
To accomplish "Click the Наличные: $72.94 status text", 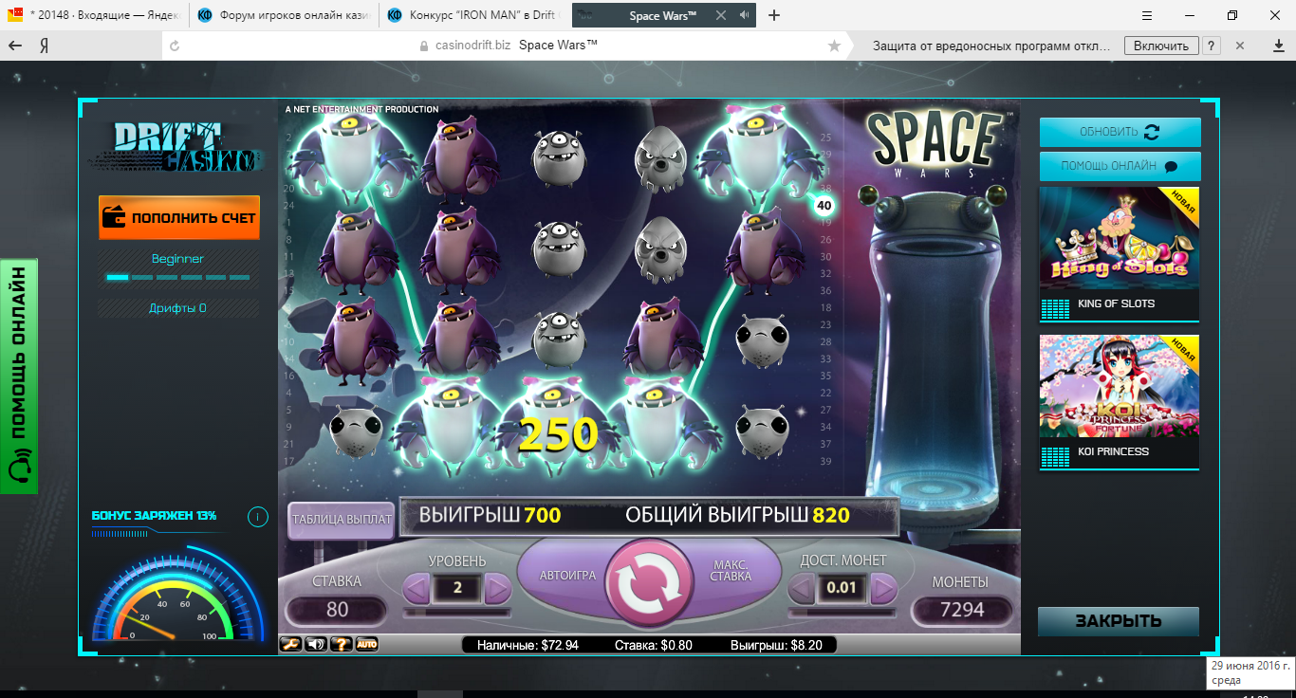I will tap(528, 645).
